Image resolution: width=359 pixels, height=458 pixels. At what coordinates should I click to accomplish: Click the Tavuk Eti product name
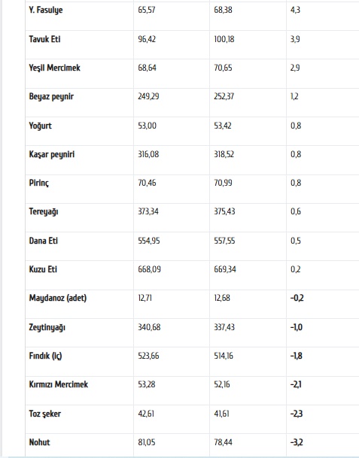click(44, 39)
